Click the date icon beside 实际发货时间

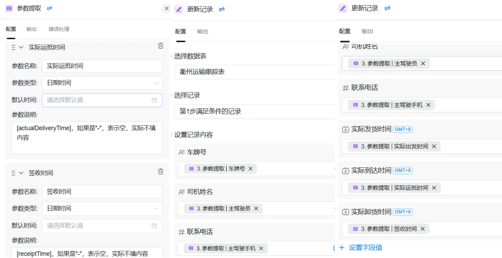click(x=345, y=129)
